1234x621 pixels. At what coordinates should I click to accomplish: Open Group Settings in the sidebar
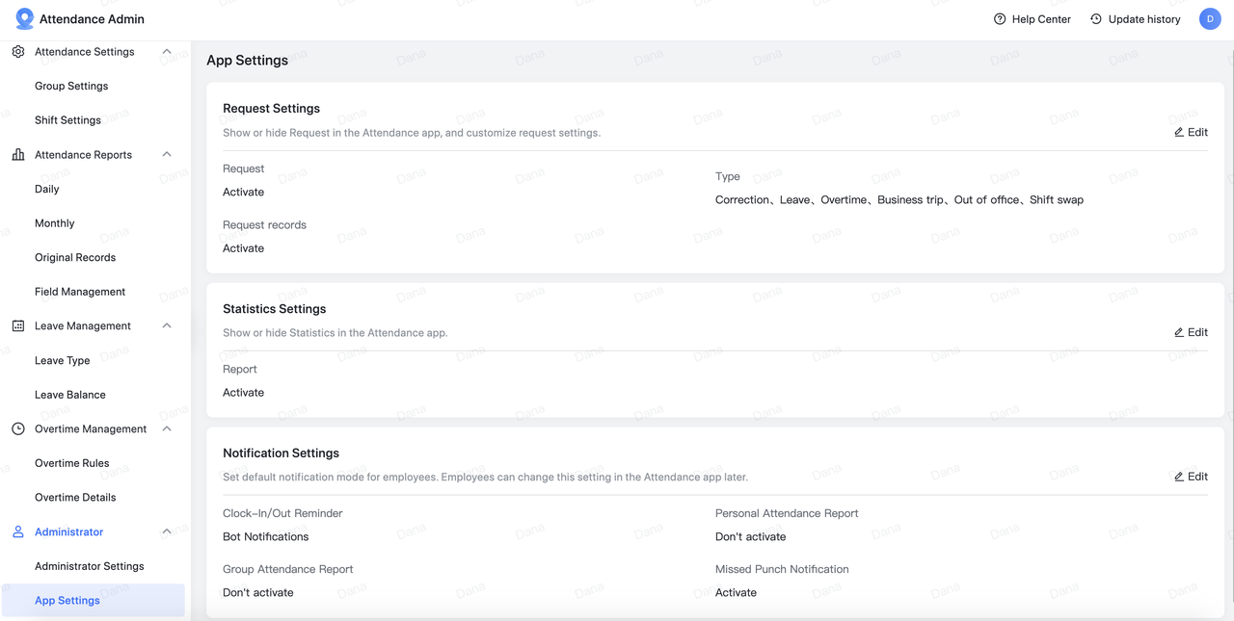coord(71,87)
